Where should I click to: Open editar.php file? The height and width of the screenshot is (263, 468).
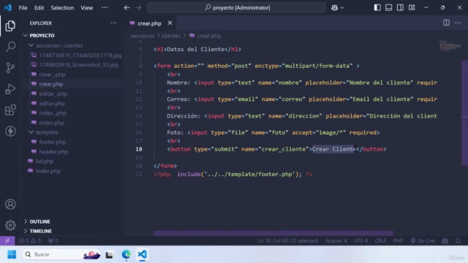click(x=52, y=104)
